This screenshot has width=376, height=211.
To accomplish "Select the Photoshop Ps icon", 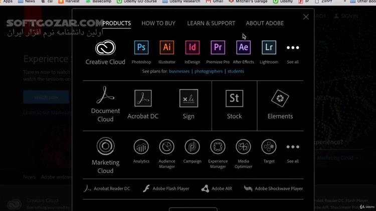I will point(141,47).
